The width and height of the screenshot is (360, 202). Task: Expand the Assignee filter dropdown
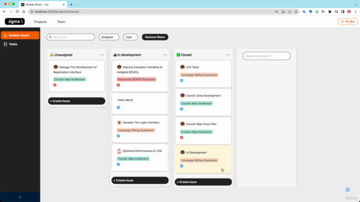tap(109, 37)
